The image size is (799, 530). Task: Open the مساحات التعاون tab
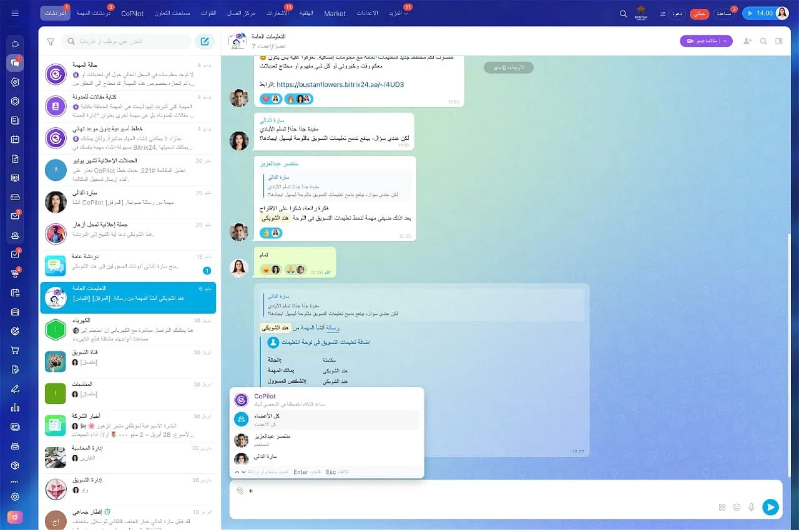coord(172,13)
